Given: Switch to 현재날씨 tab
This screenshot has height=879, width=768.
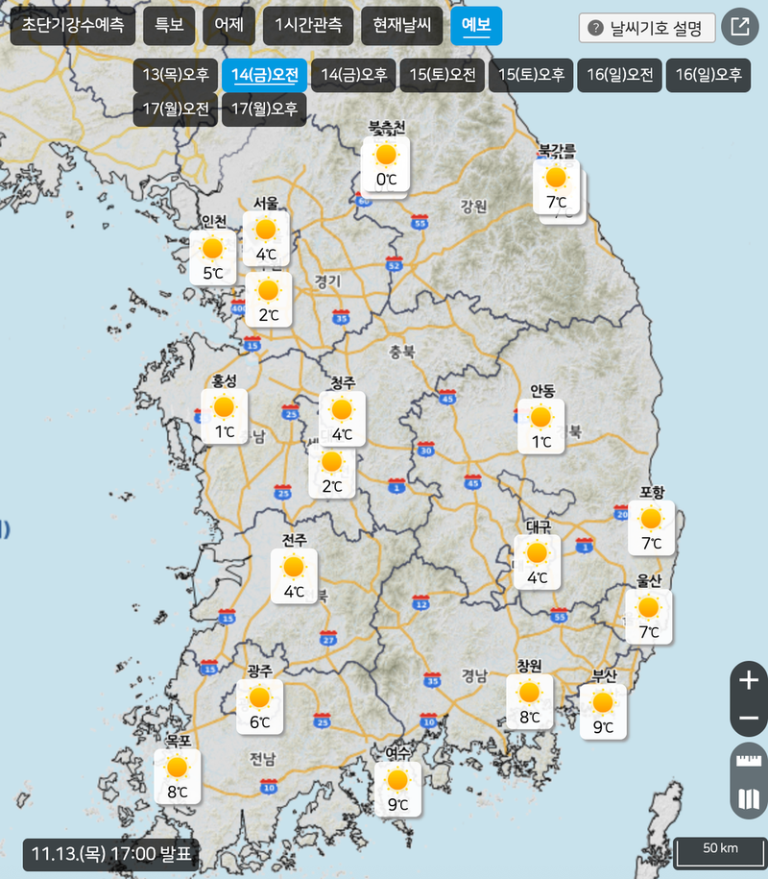Looking at the screenshot, I should [x=401, y=26].
